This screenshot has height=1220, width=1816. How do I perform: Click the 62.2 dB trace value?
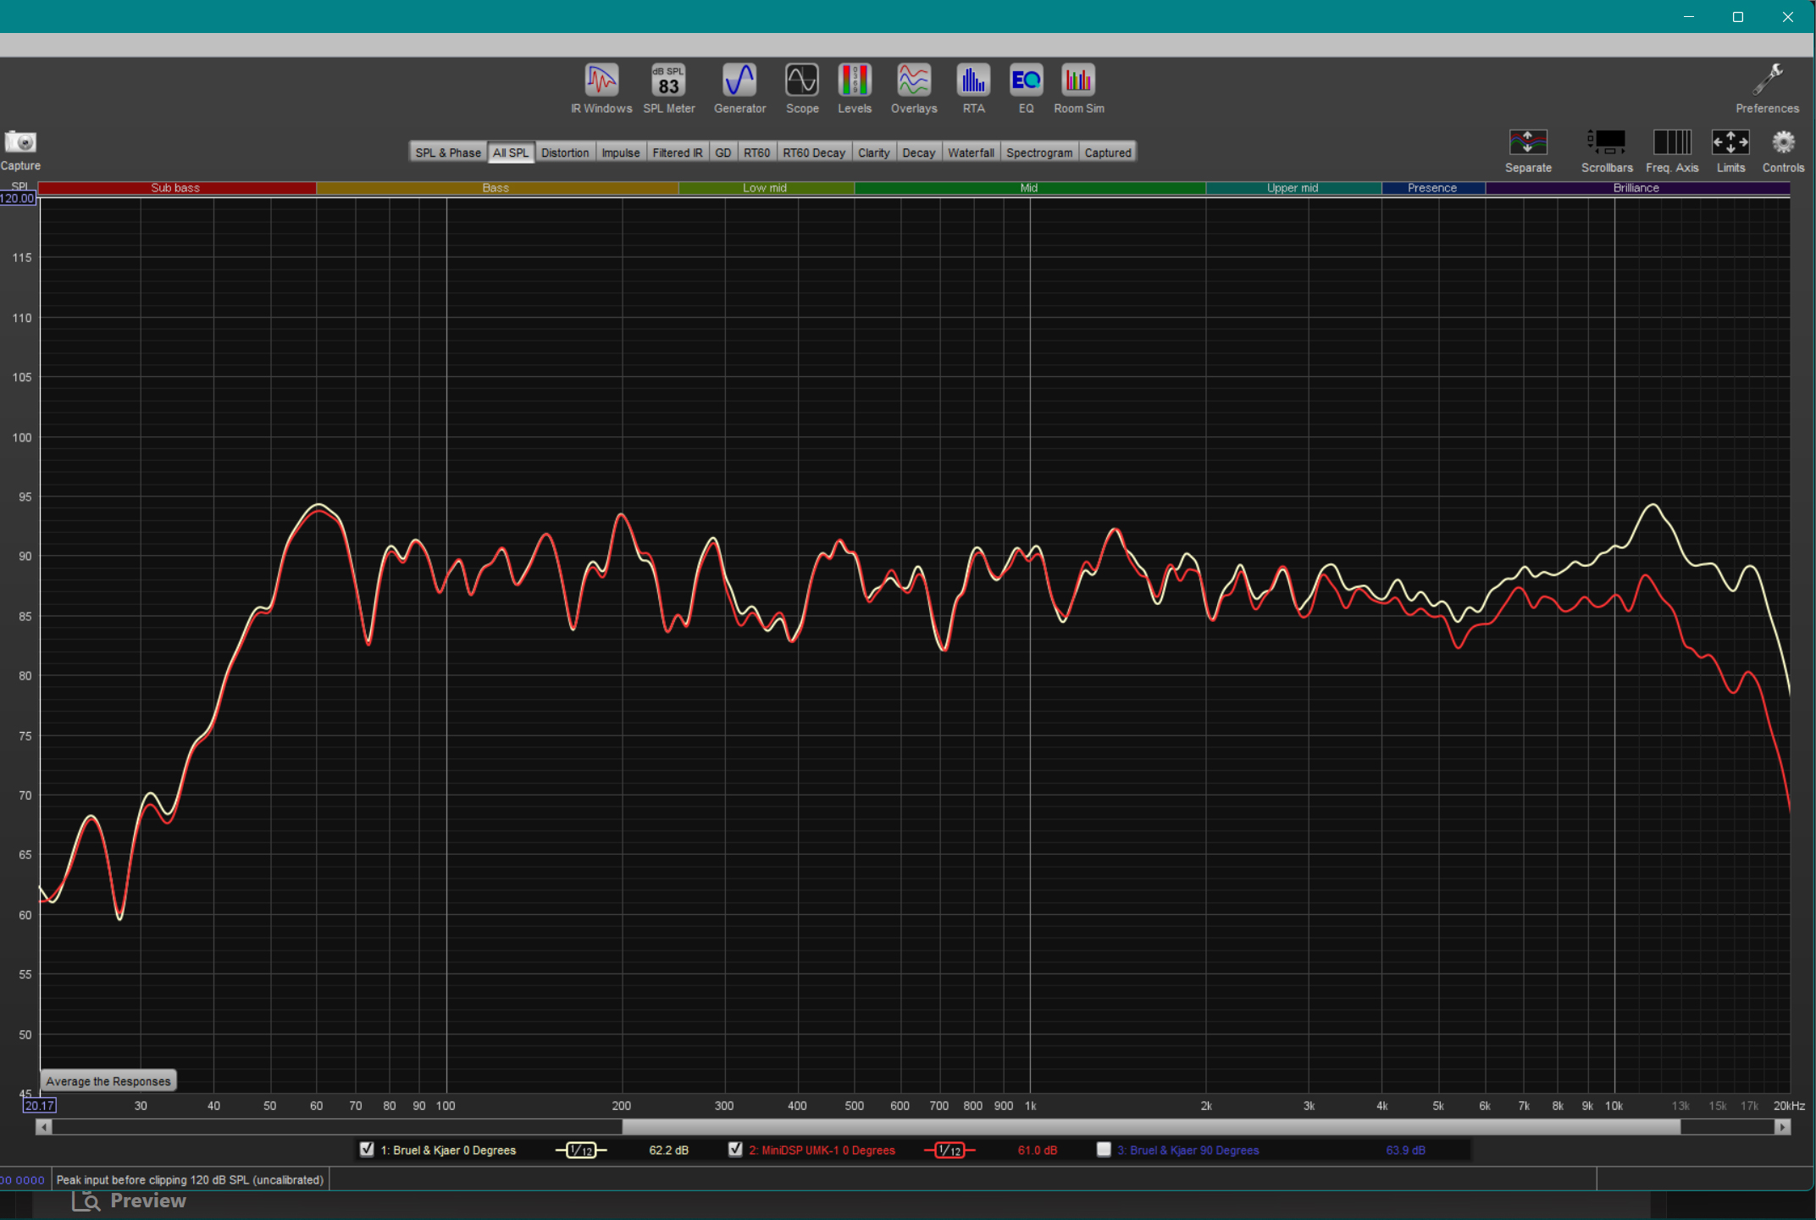[668, 1151]
